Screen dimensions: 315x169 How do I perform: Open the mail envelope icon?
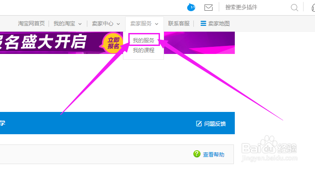[x=209, y=8]
